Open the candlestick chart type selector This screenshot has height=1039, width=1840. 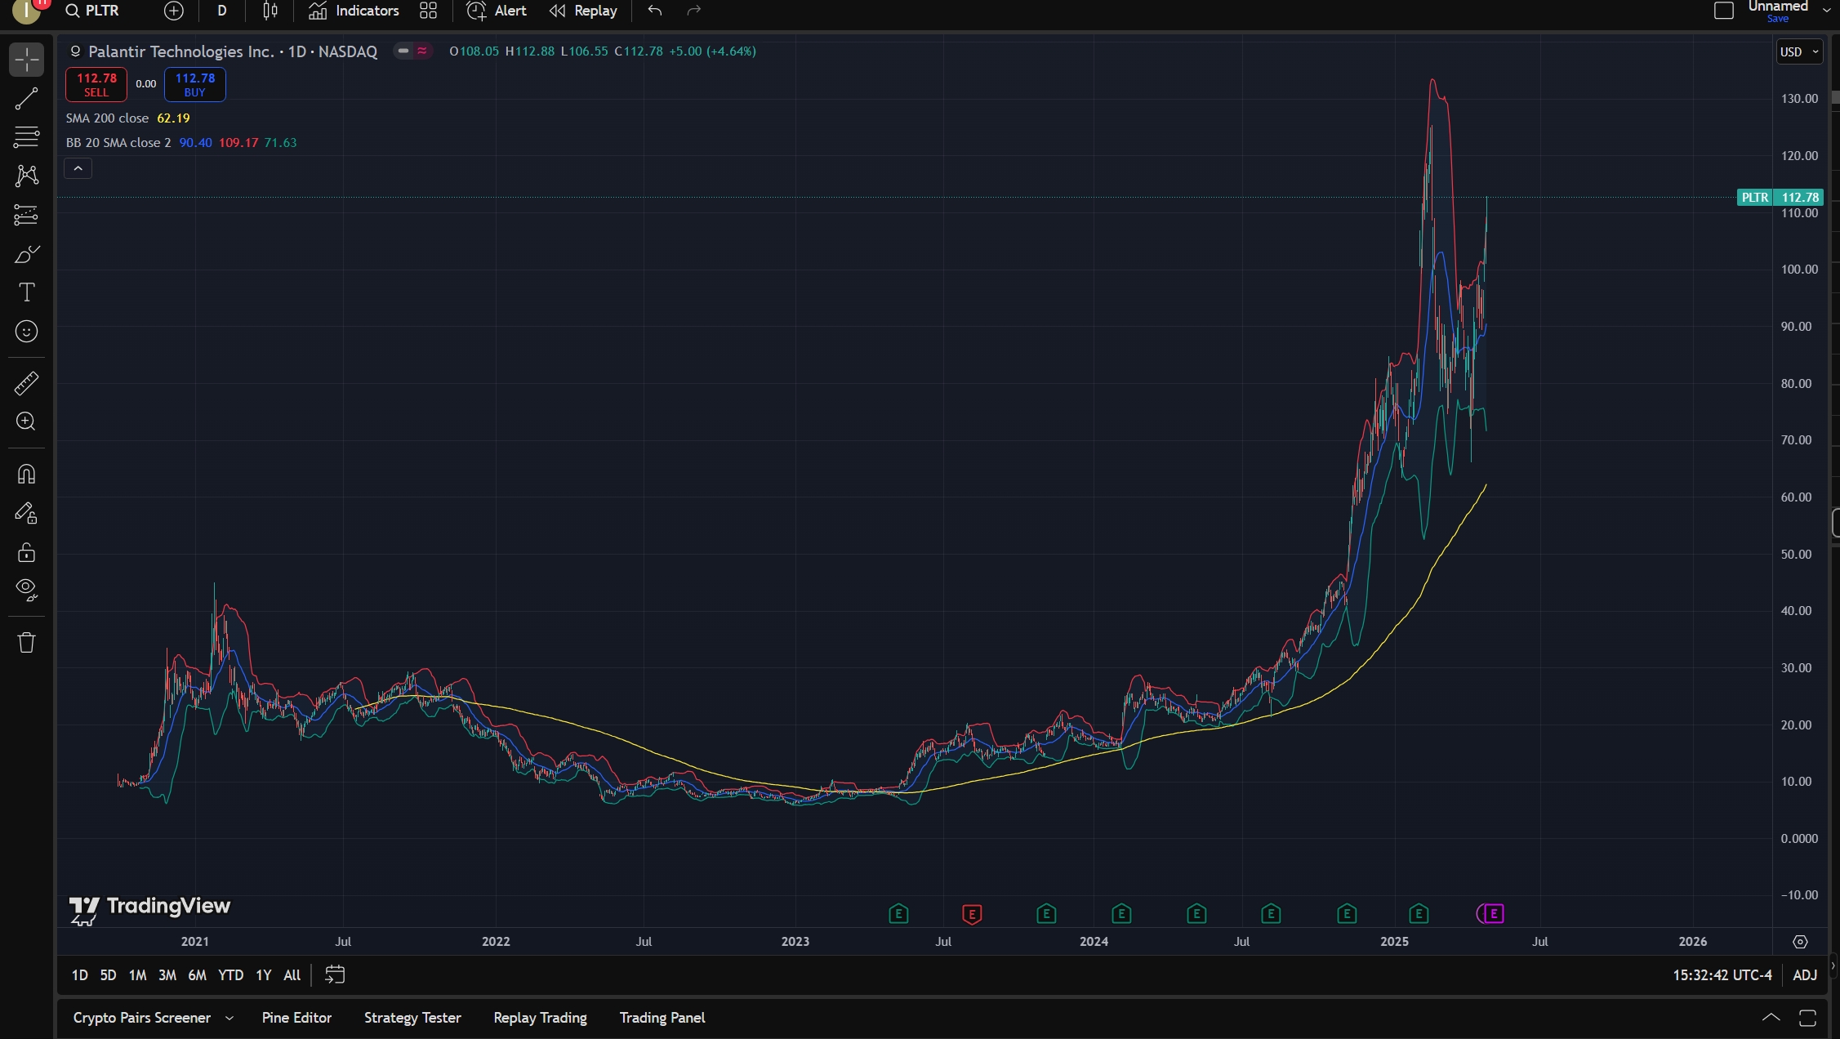pos(270,11)
